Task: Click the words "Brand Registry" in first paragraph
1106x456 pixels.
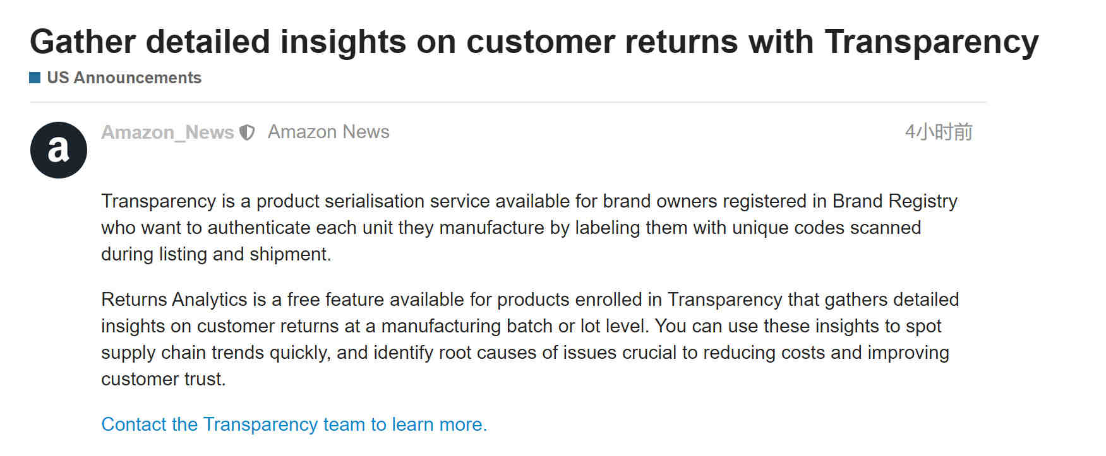Action: tap(895, 201)
